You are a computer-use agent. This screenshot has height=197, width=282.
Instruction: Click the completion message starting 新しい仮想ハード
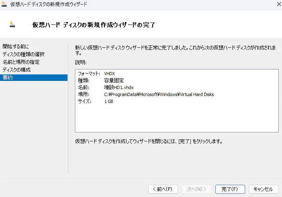[x=175, y=50]
